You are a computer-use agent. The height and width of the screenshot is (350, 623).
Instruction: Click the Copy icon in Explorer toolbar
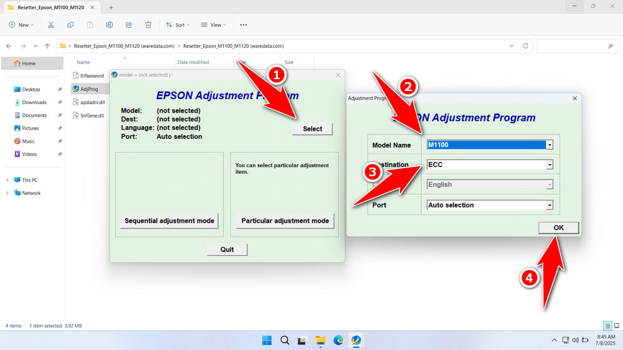70,25
